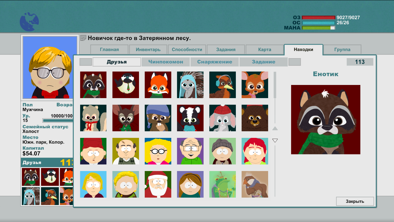Open the Карта tab
394x222 pixels.
(x=265, y=50)
